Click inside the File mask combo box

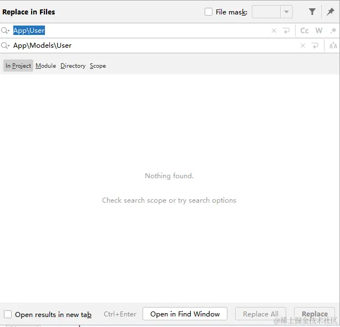click(x=266, y=12)
